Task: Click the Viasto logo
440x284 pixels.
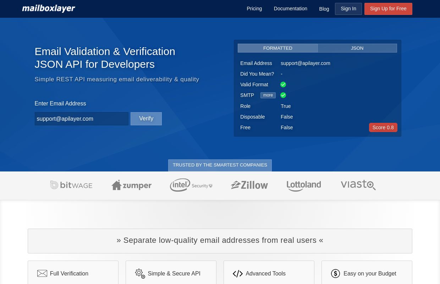Action: point(358,185)
